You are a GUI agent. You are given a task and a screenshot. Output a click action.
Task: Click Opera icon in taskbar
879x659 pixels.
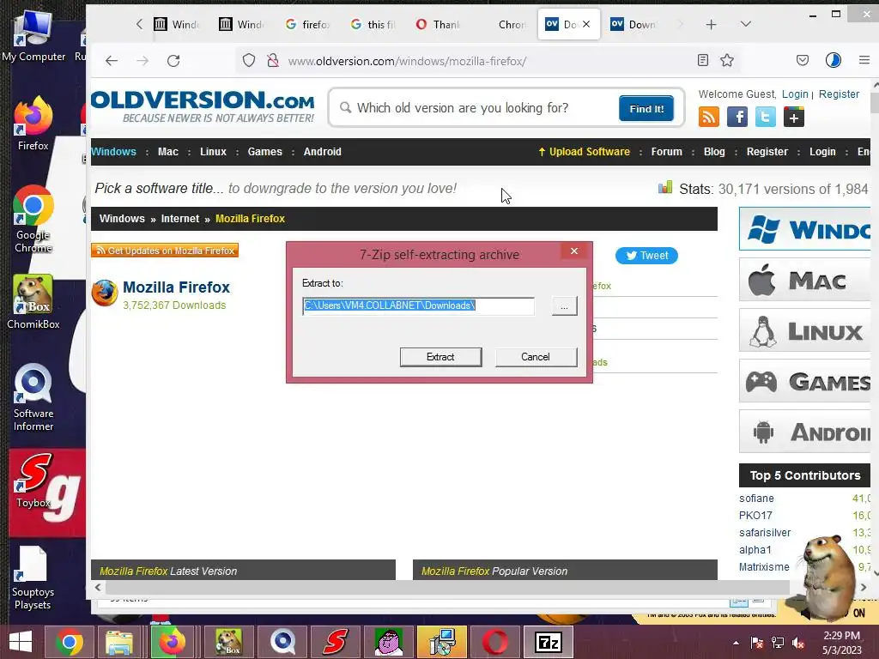pos(495,642)
